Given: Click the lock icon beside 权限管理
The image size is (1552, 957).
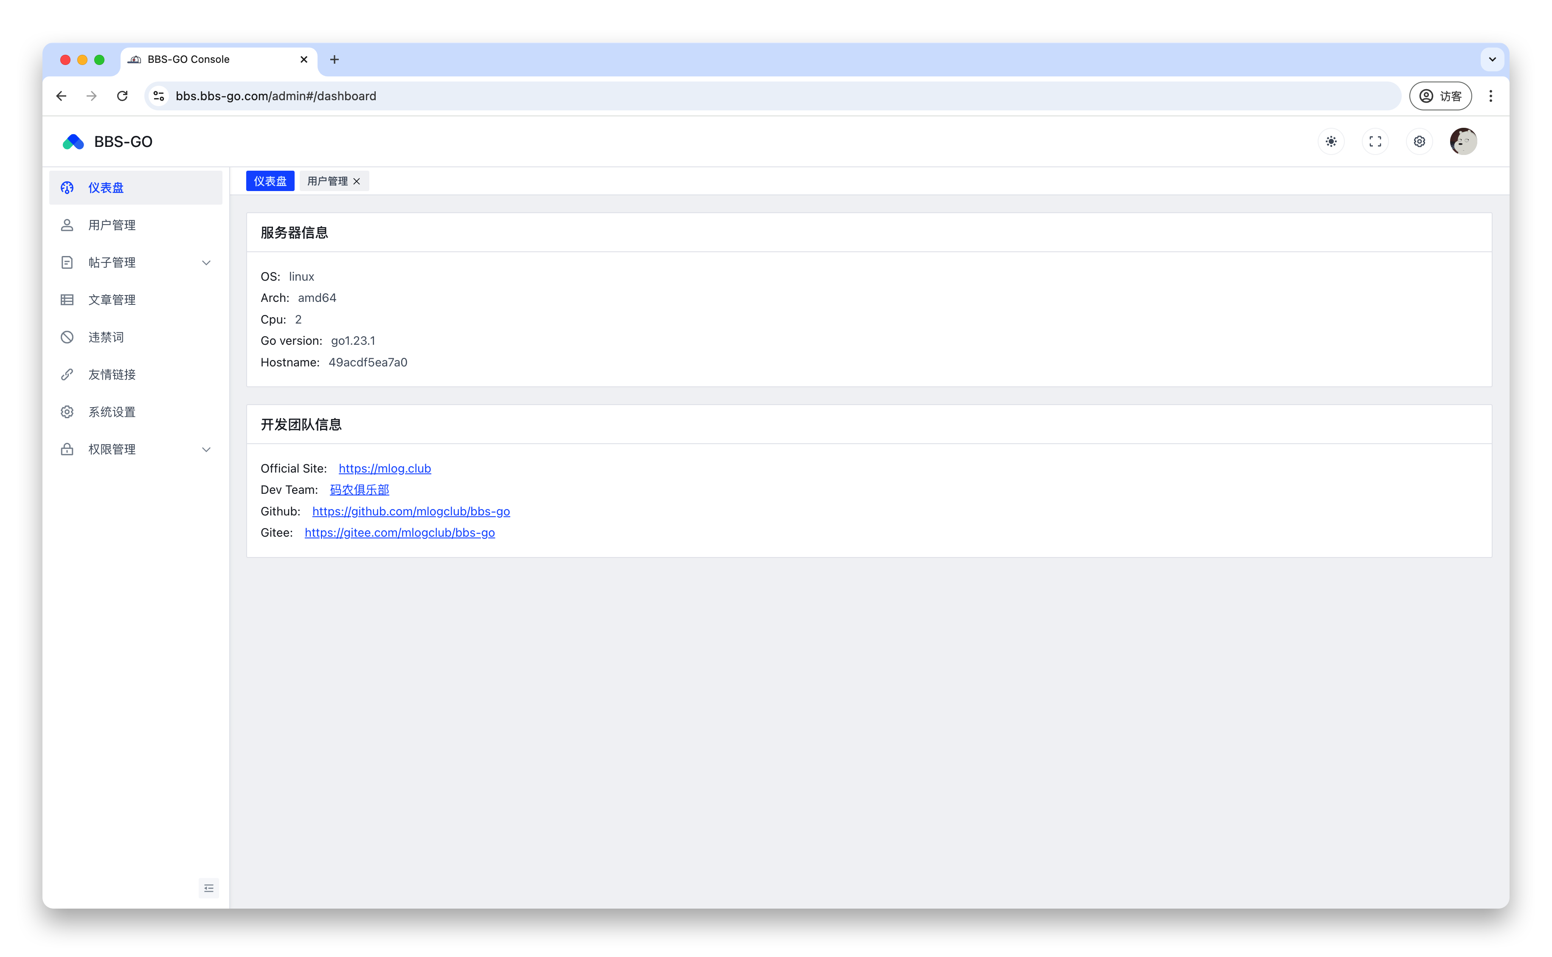Looking at the screenshot, I should point(67,449).
